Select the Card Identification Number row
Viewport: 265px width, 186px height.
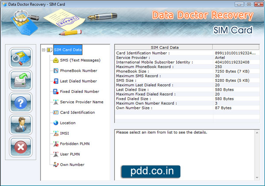pyautogui.click(x=187, y=53)
